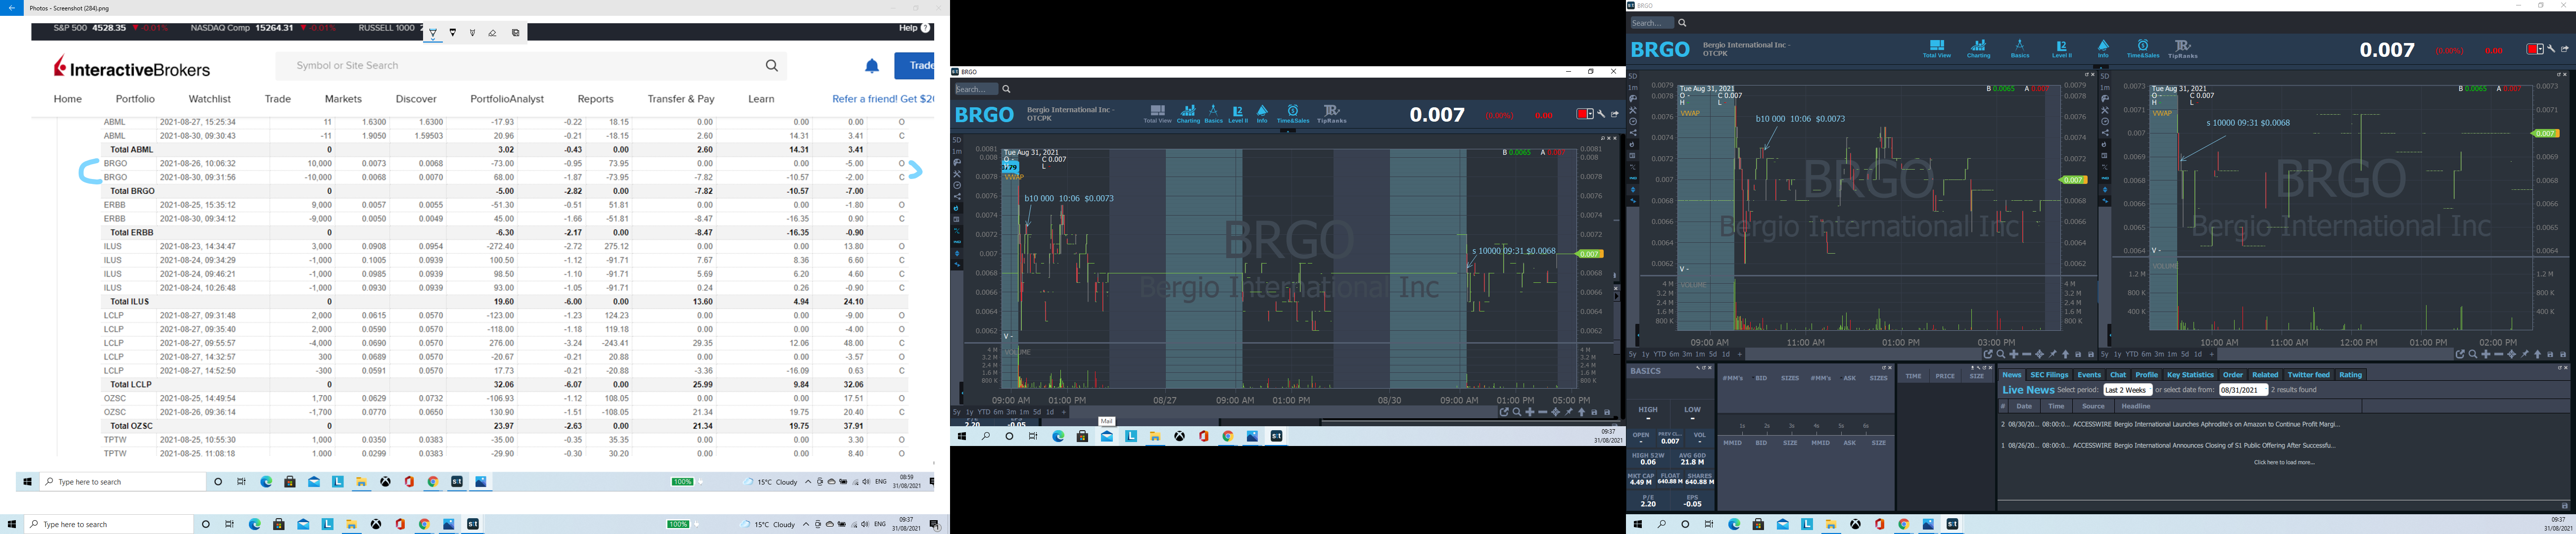This screenshot has width=2576, height=534.
Task: Select the pencil drawing tool
Action: point(453,32)
